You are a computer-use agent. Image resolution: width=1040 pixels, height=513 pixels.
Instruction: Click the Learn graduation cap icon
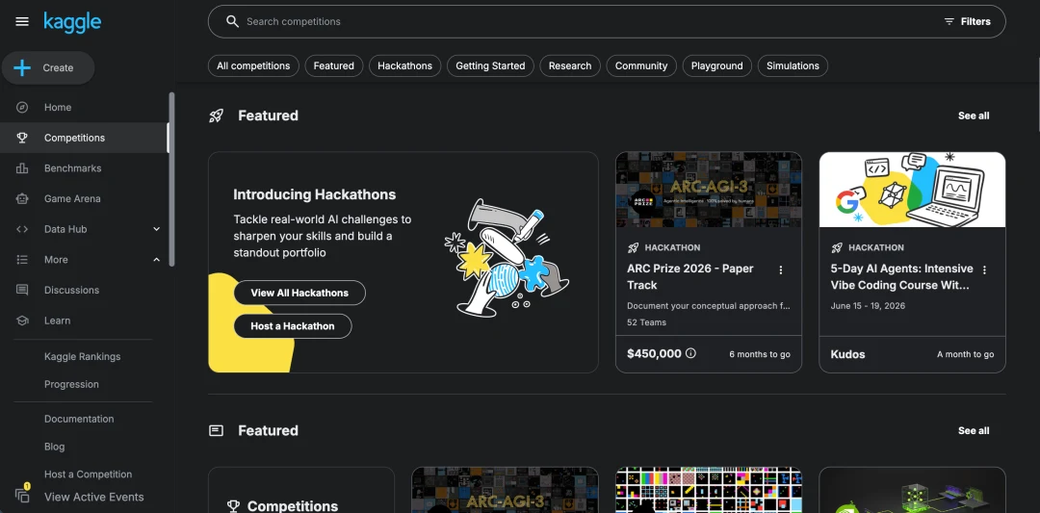22,321
